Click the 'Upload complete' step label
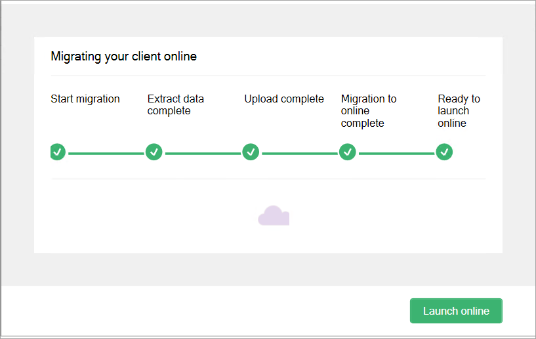The width and height of the screenshot is (536, 339). pyautogui.click(x=284, y=99)
